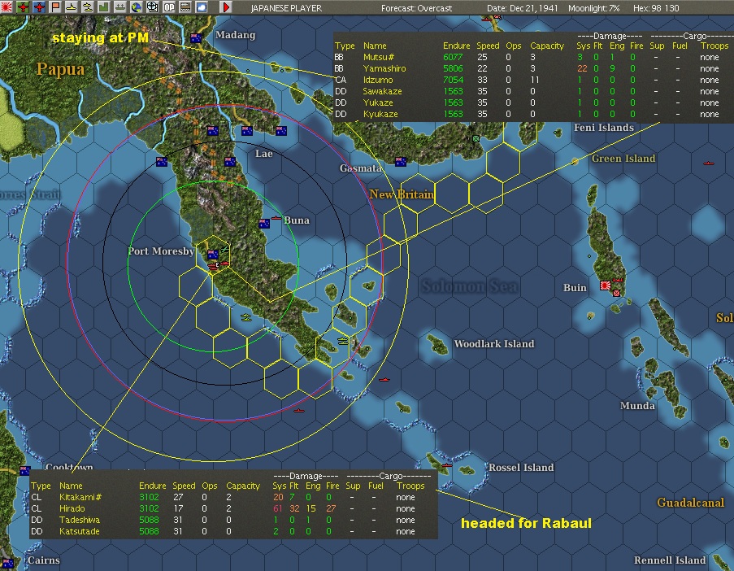Screen dimensions: 734x571
Task: Select the BB Mutsu ship name
Action: tap(379, 57)
